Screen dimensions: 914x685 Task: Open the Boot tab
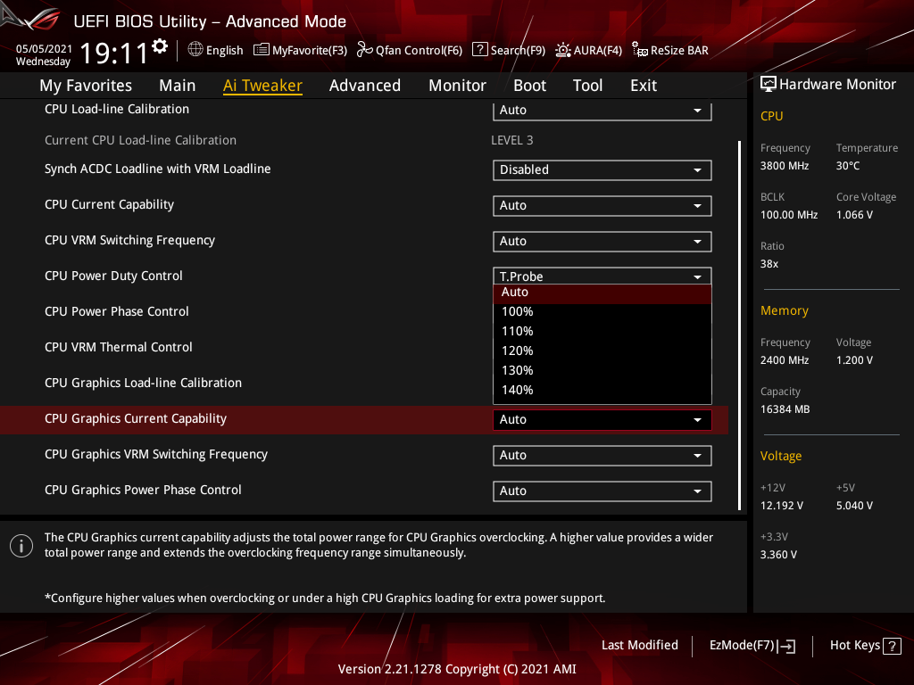pos(529,86)
